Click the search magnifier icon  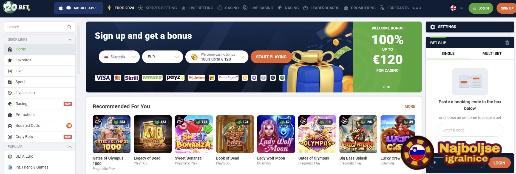point(69,27)
